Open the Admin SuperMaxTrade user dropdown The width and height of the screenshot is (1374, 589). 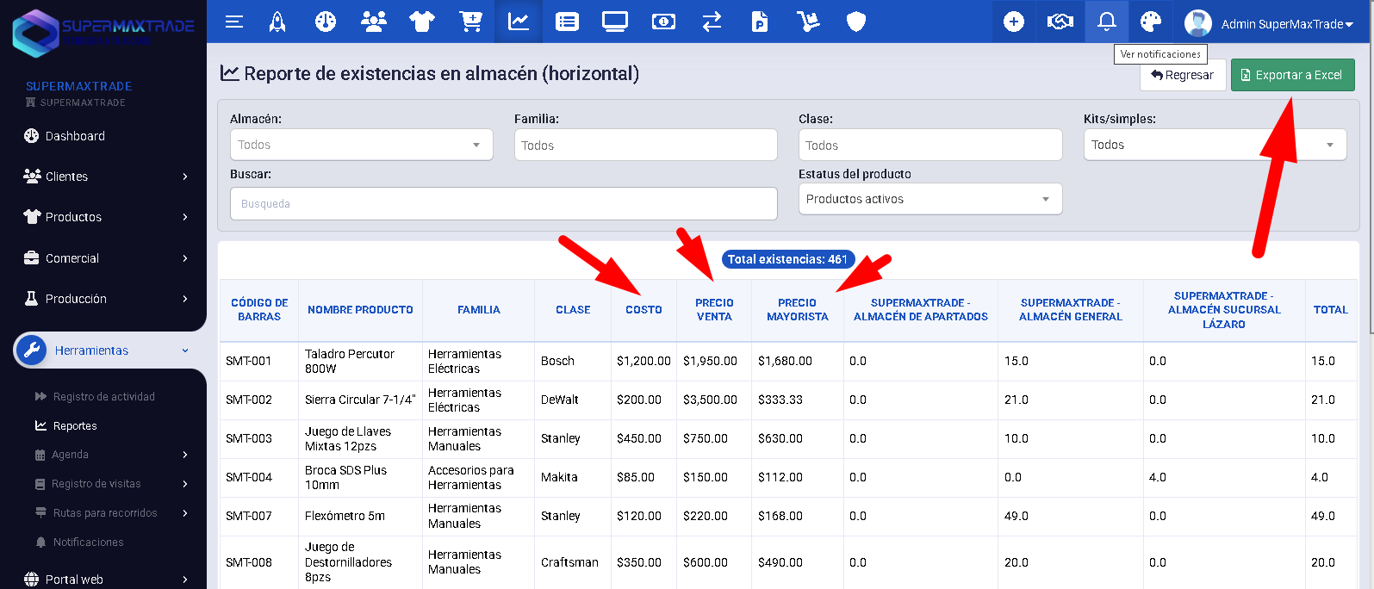point(1287,24)
